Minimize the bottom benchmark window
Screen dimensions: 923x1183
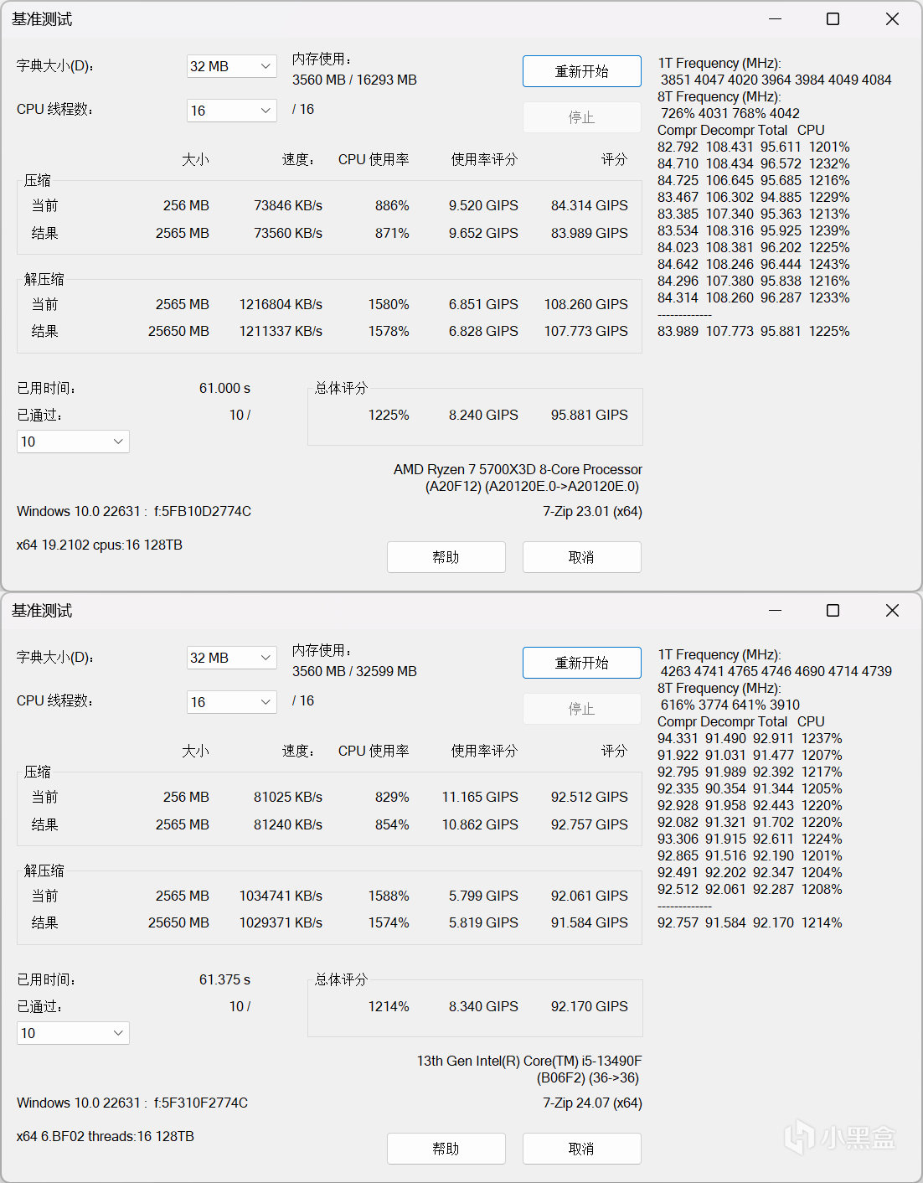(x=775, y=610)
